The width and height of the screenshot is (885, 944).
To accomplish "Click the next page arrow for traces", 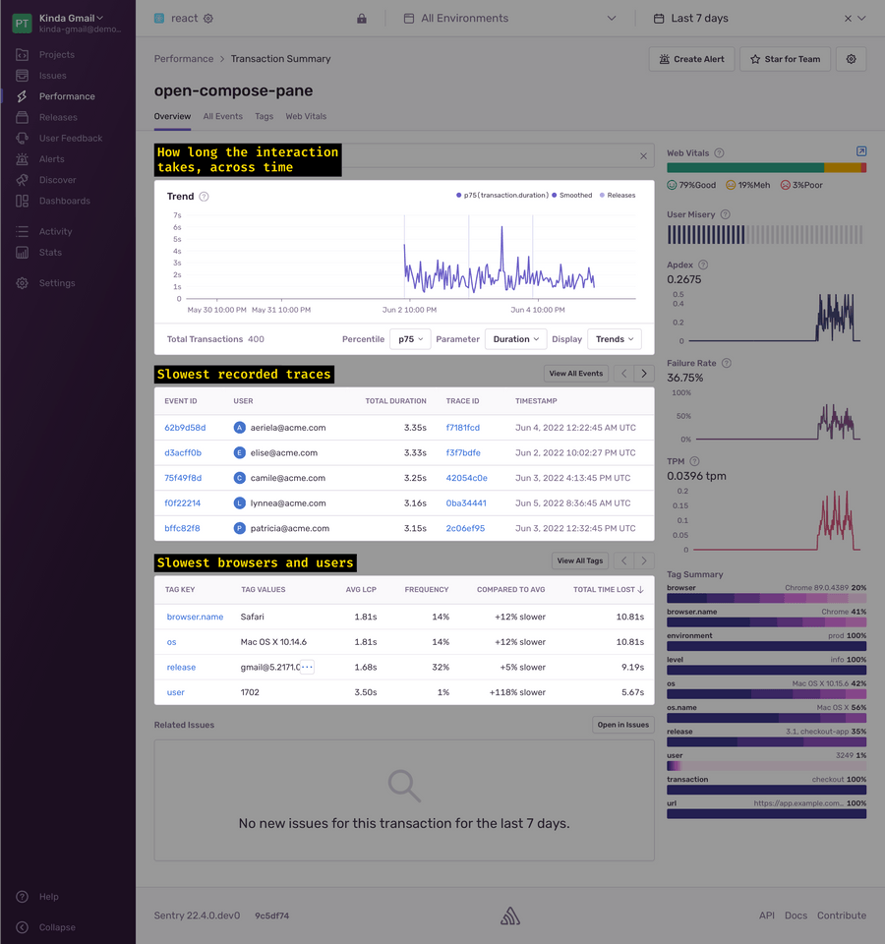I will 643,374.
